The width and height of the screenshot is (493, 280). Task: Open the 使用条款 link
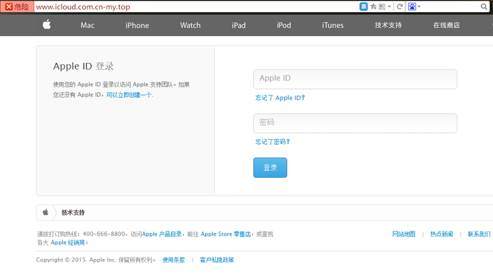[173, 260]
